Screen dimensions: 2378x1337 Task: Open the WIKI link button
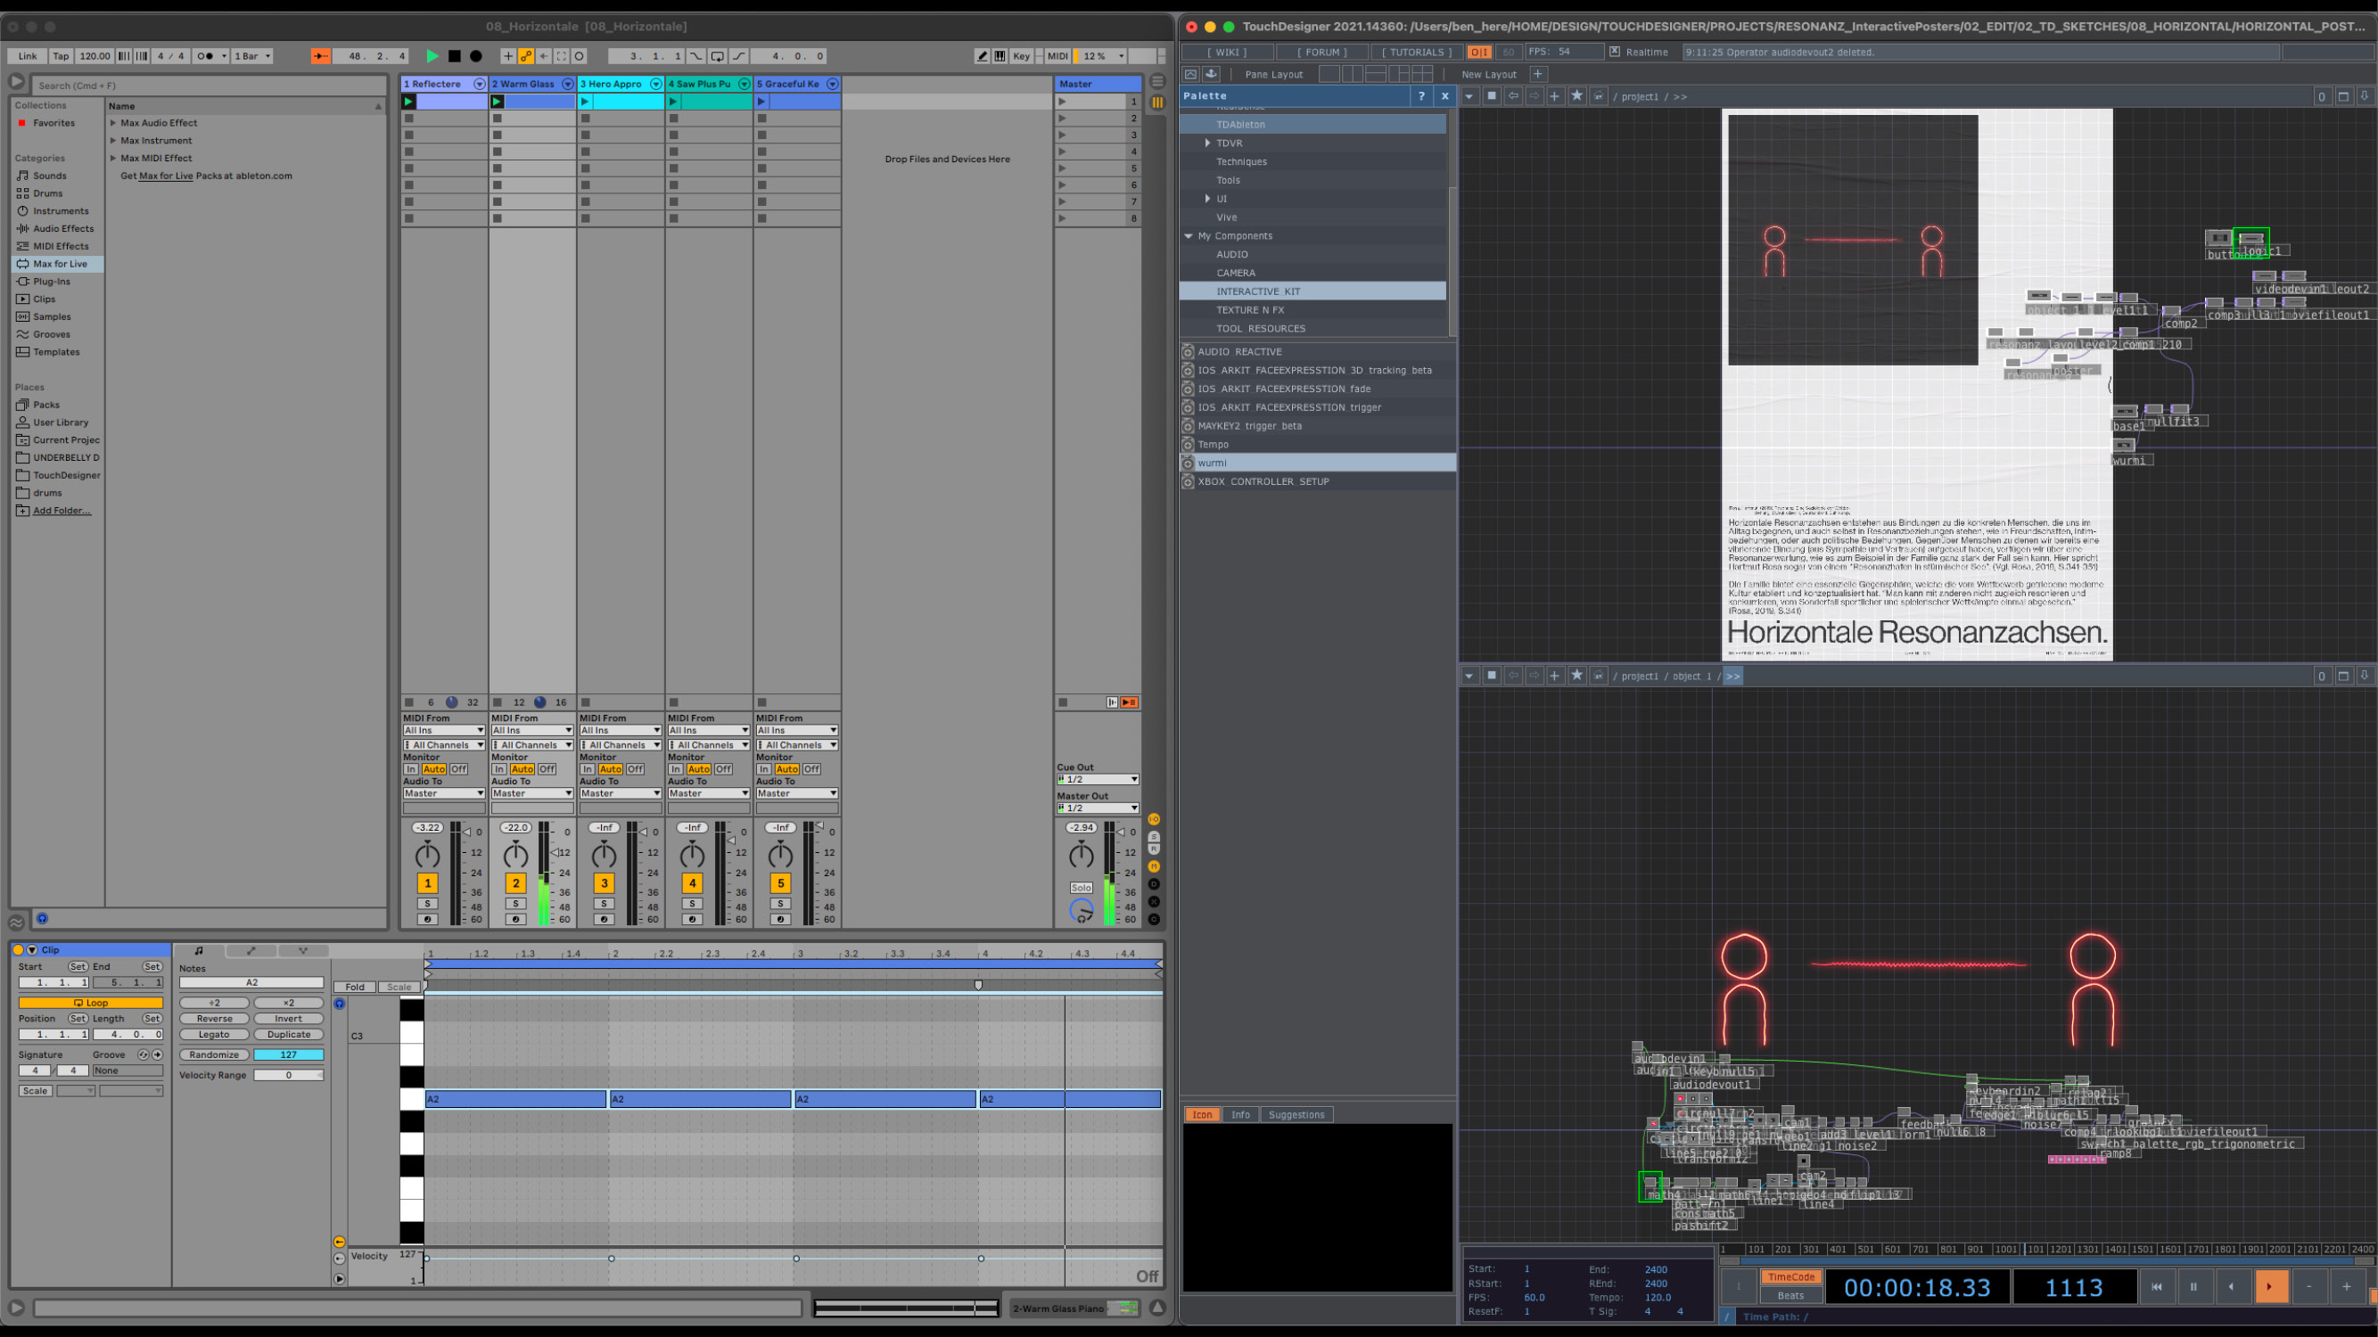click(1227, 52)
